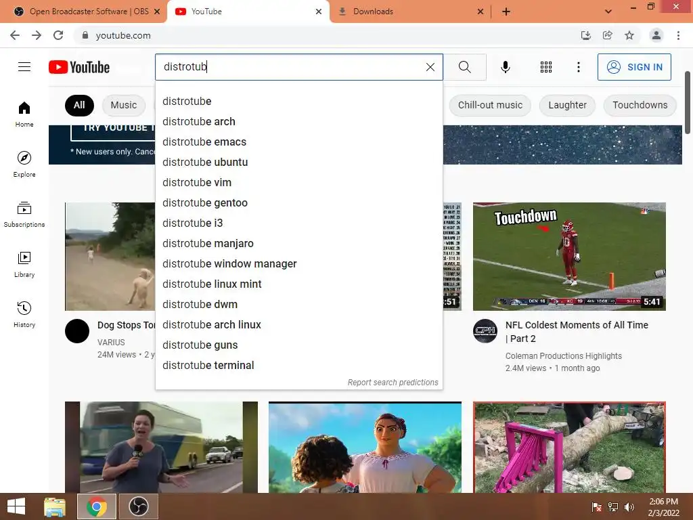Click the volume icon in system tray
The width and height of the screenshot is (693, 520).
coord(629,506)
